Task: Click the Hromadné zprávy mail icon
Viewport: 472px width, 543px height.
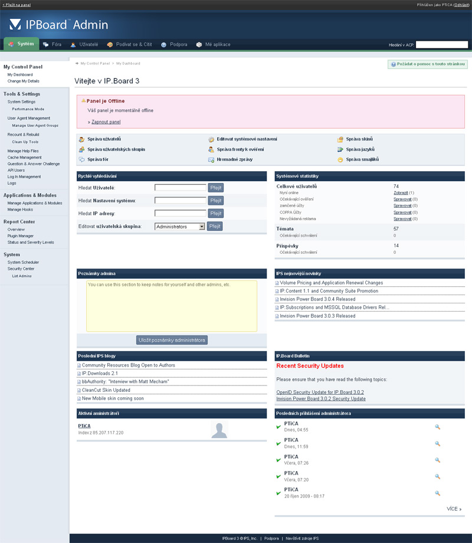Action: 211,159
